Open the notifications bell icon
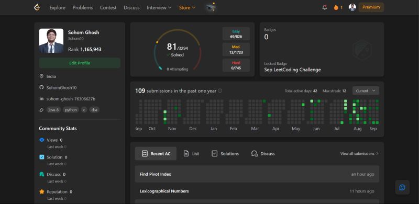Image resolution: width=419 pixels, height=204 pixels. coord(325,7)
